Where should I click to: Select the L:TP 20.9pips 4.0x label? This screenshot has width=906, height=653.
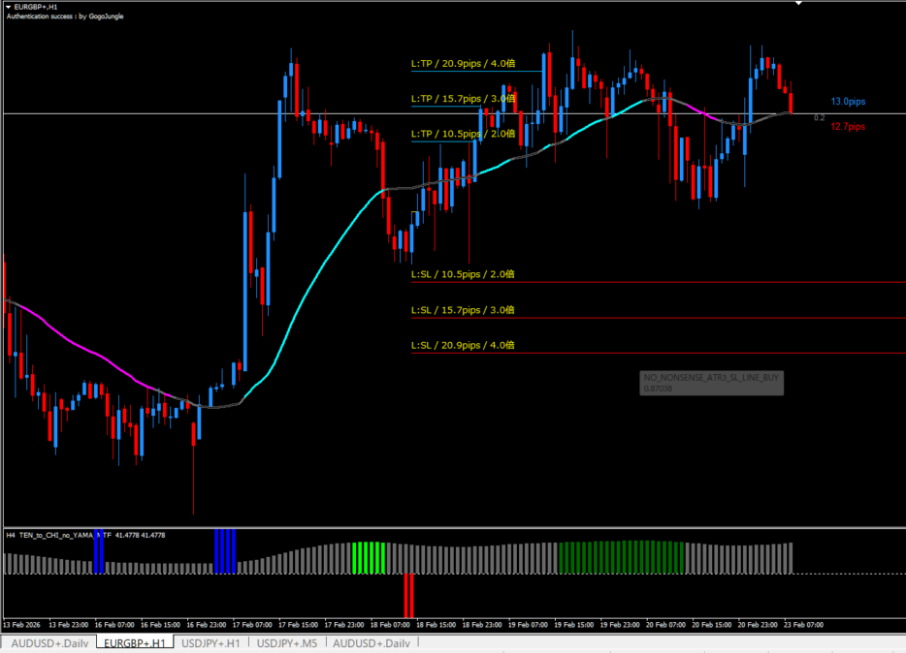pyautogui.click(x=462, y=64)
